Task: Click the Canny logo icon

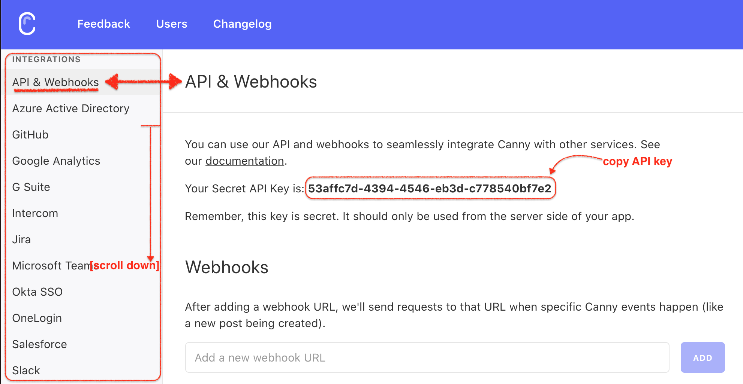Action: 27,24
